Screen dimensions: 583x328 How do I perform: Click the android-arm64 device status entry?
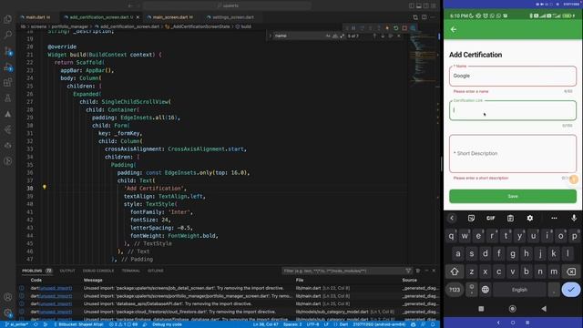[379, 324]
